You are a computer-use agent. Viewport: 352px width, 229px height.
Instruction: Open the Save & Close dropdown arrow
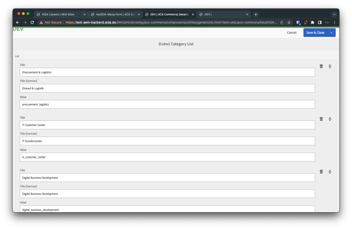click(331, 33)
